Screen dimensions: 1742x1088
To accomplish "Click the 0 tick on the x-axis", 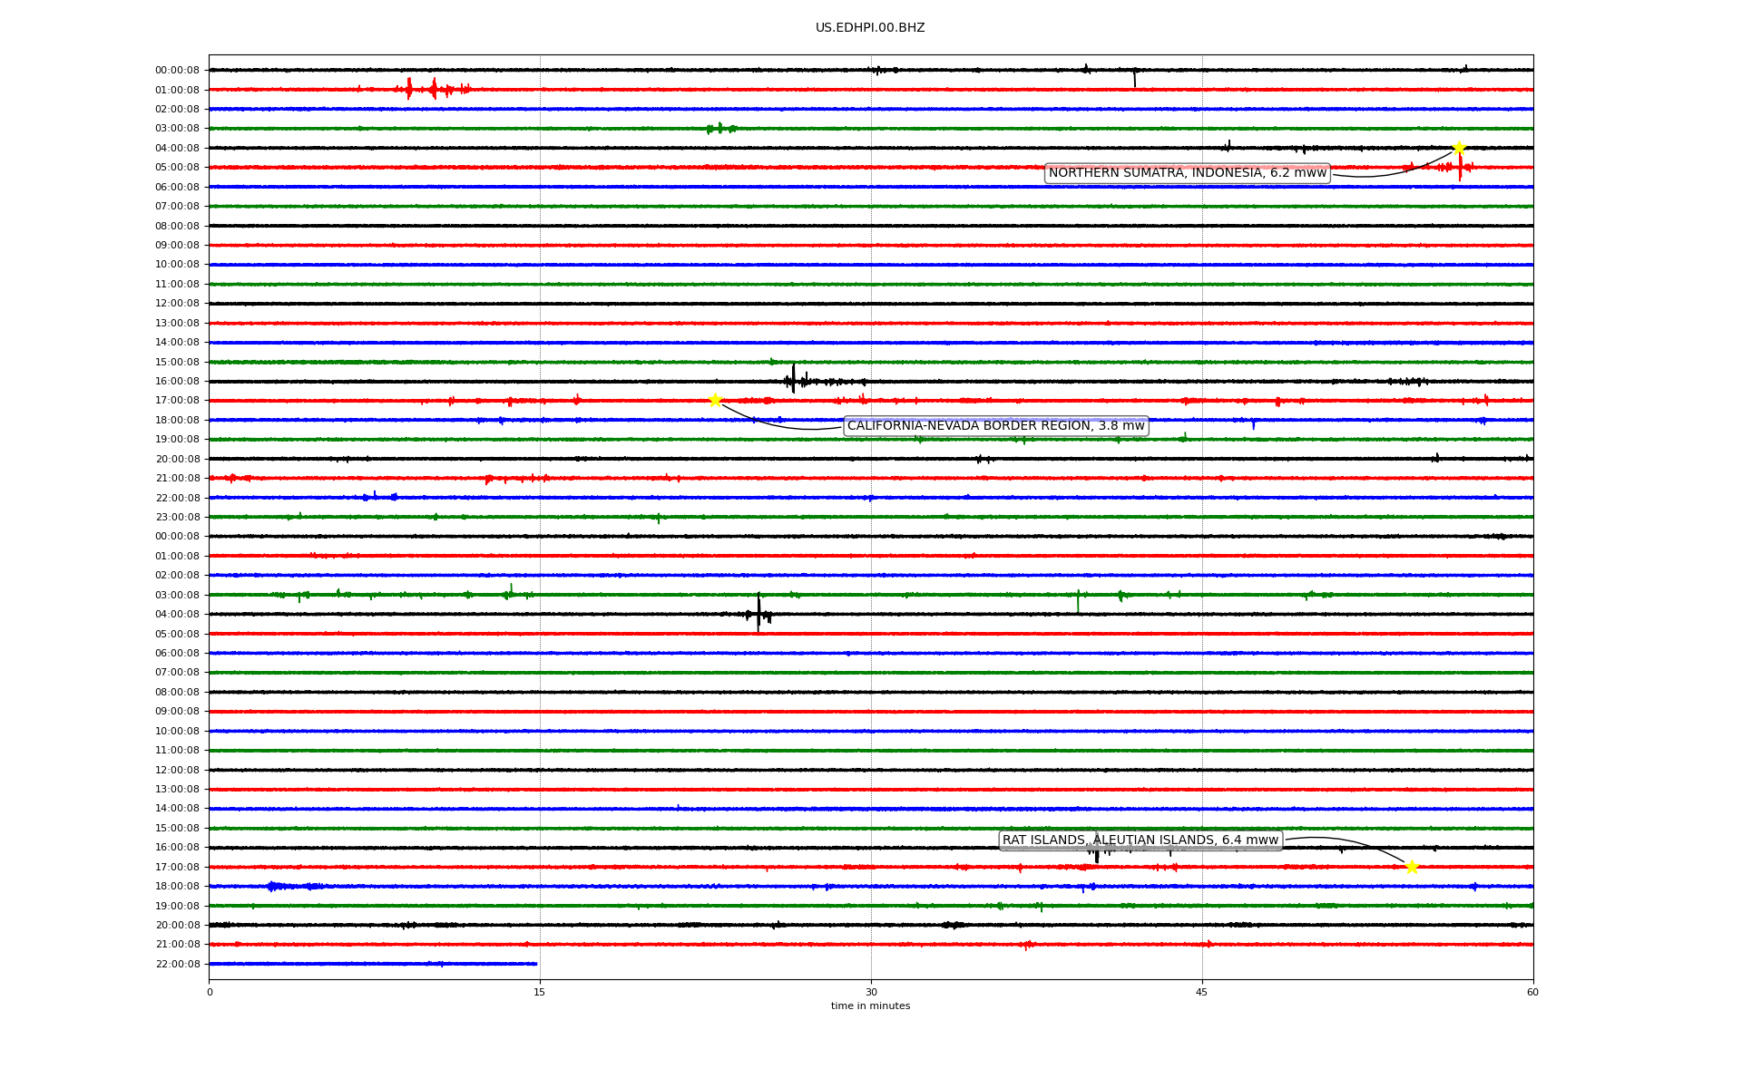I will click(x=210, y=992).
